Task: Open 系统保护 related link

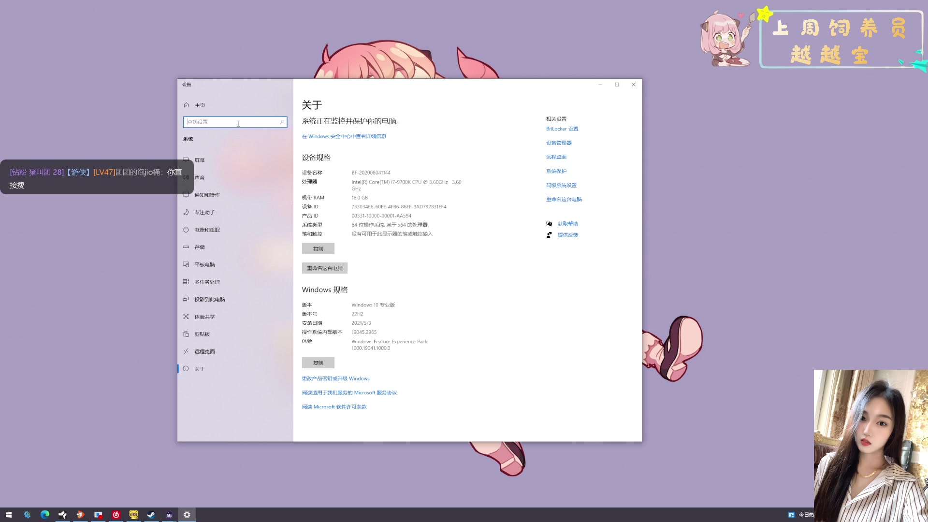Action: pos(556,171)
